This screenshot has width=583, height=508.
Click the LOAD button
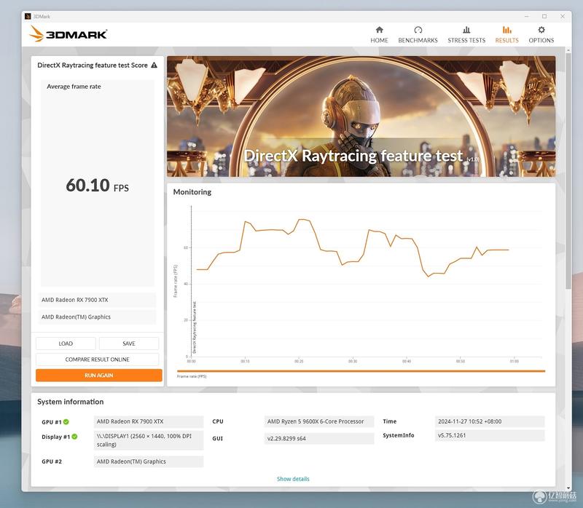pyautogui.click(x=66, y=344)
